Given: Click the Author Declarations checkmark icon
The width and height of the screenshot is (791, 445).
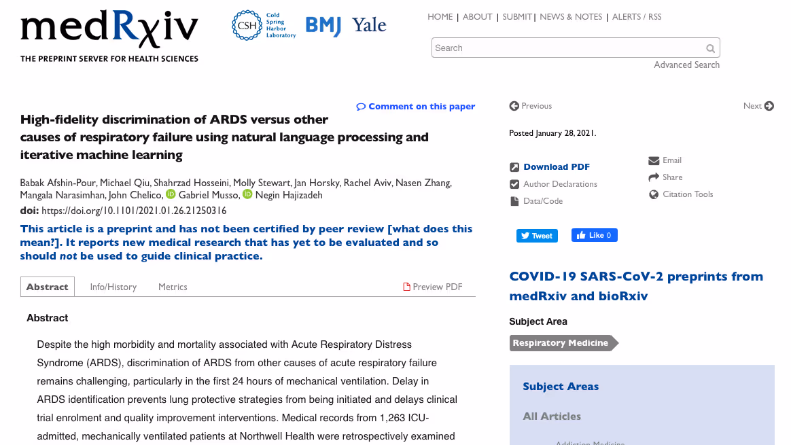Looking at the screenshot, I should 514,184.
